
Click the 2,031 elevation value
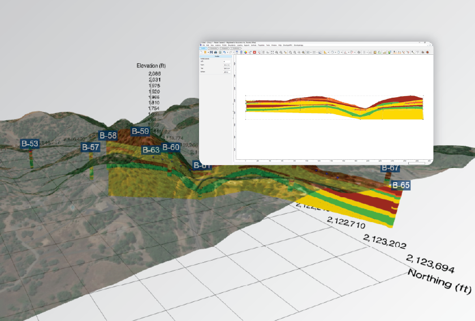[x=154, y=80]
